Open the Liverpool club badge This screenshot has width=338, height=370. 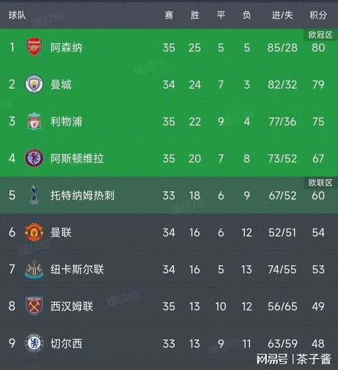[x=34, y=121]
